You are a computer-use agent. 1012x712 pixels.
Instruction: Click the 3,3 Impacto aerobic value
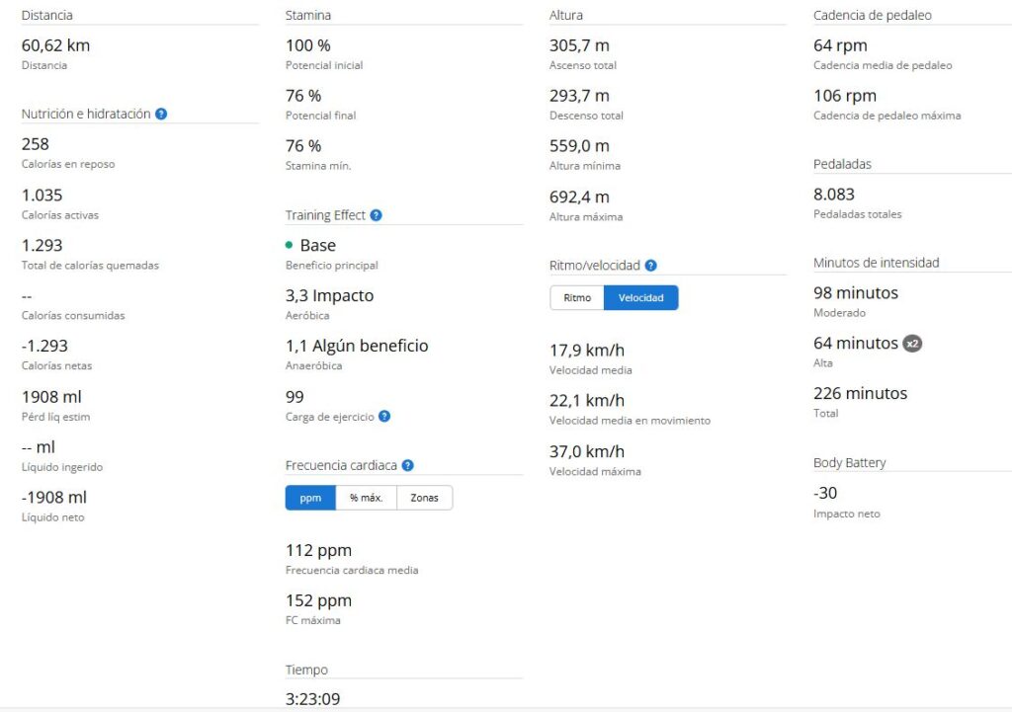(x=329, y=295)
